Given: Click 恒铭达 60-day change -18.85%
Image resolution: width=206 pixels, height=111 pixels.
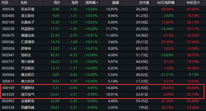Looking at the screenshot, I should coord(167,55).
